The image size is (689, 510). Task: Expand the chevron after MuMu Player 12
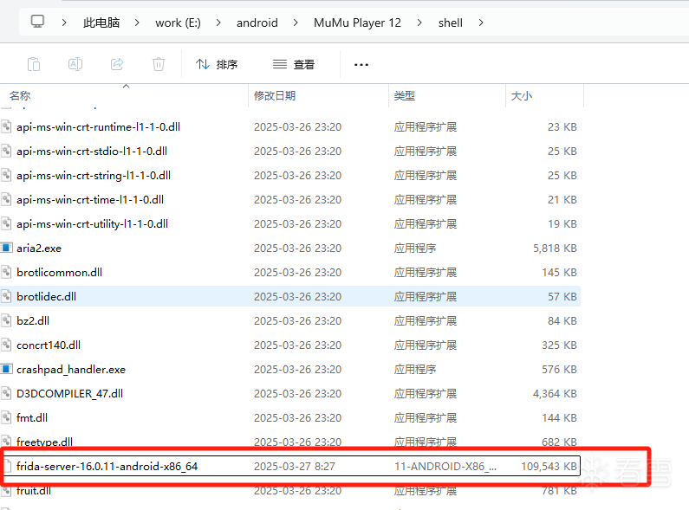pyautogui.click(x=419, y=23)
